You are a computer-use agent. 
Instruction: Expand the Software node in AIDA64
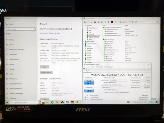point(84,57)
